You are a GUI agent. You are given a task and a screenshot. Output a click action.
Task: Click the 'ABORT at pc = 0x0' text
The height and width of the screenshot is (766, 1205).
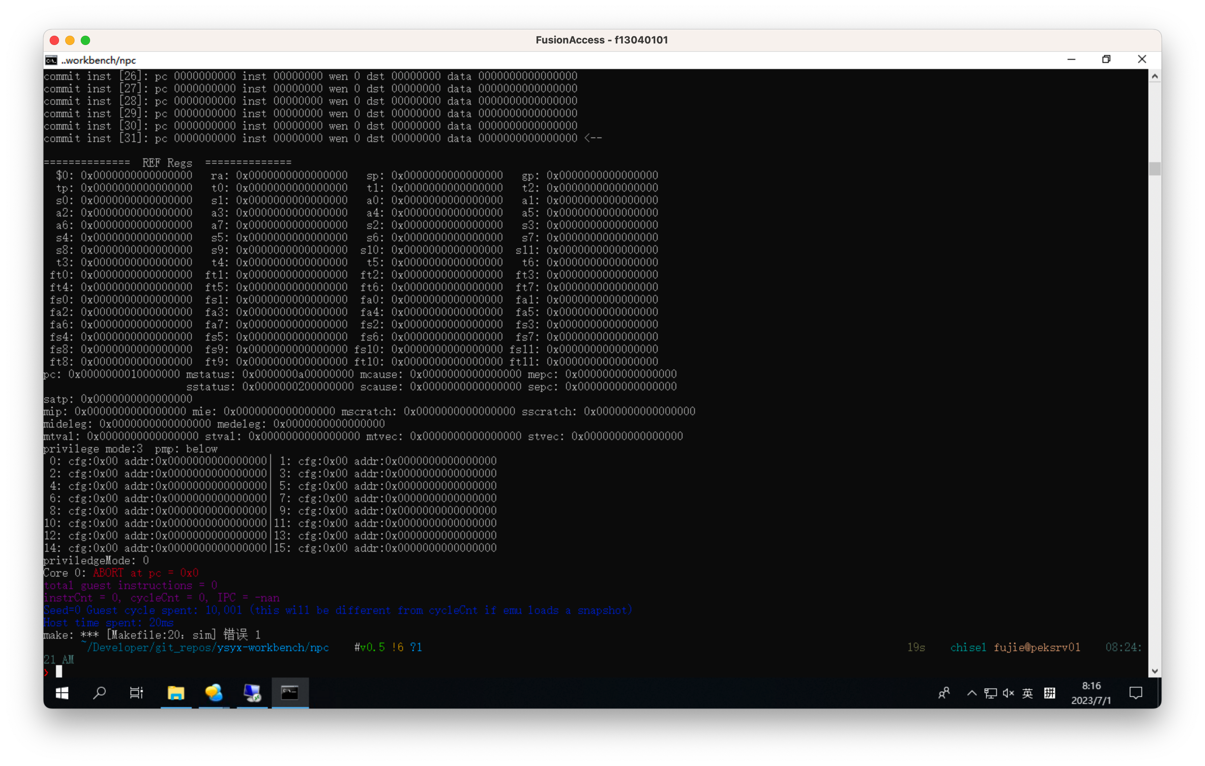click(x=146, y=573)
